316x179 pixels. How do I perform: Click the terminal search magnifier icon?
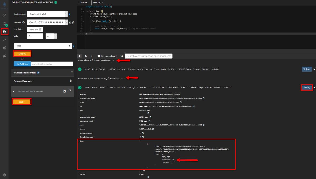122,56
